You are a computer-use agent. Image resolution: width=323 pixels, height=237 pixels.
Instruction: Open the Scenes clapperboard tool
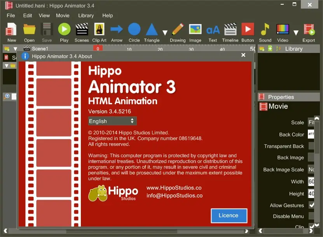[x=82, y=33]
